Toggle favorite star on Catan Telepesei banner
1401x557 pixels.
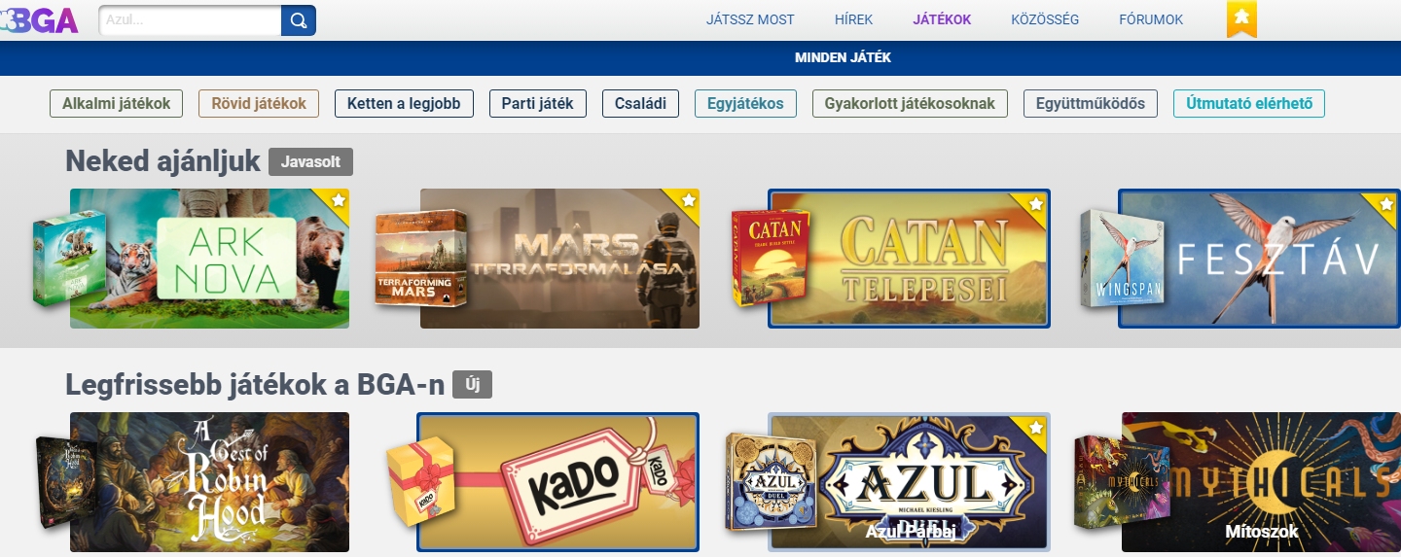point(1035,204)
